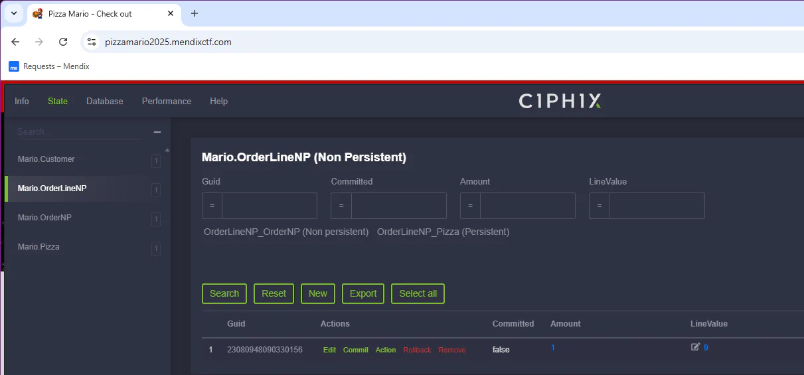
Task: Collapse the sidebar with the minus button
Action: 157,132
